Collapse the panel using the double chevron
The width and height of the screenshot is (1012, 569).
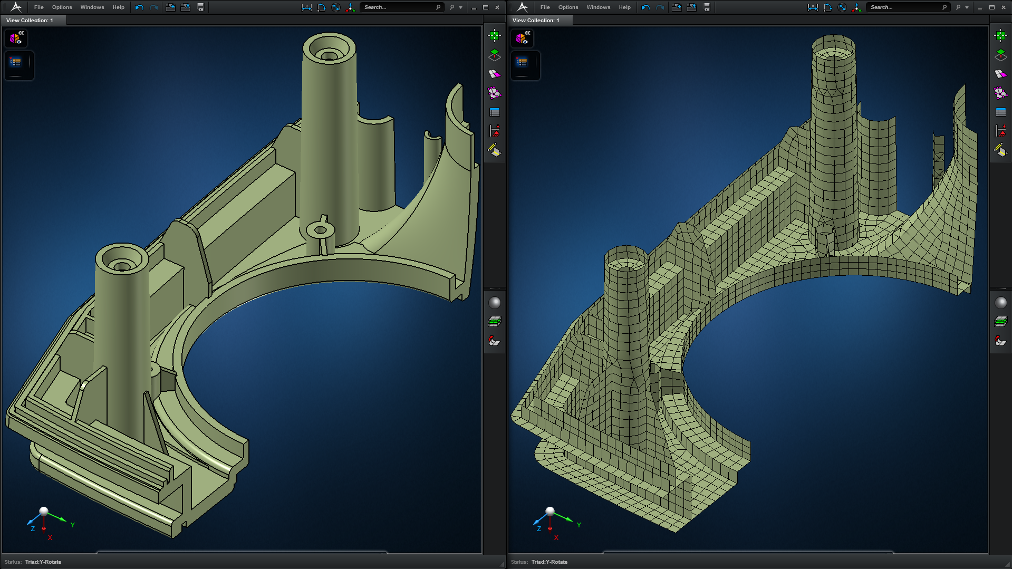[x=22, y=34]
